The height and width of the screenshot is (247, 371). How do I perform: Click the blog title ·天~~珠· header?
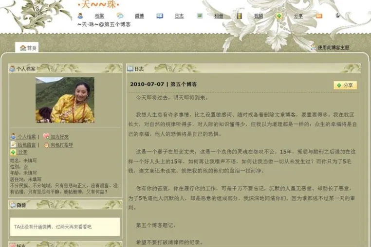(x=98, y=4)
